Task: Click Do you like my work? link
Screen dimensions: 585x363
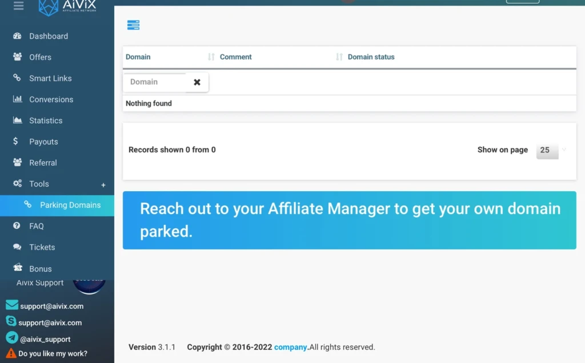Action: click(x=53, y=353)
